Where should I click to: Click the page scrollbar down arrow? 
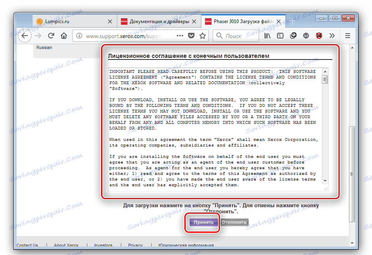tap(352, 243)
